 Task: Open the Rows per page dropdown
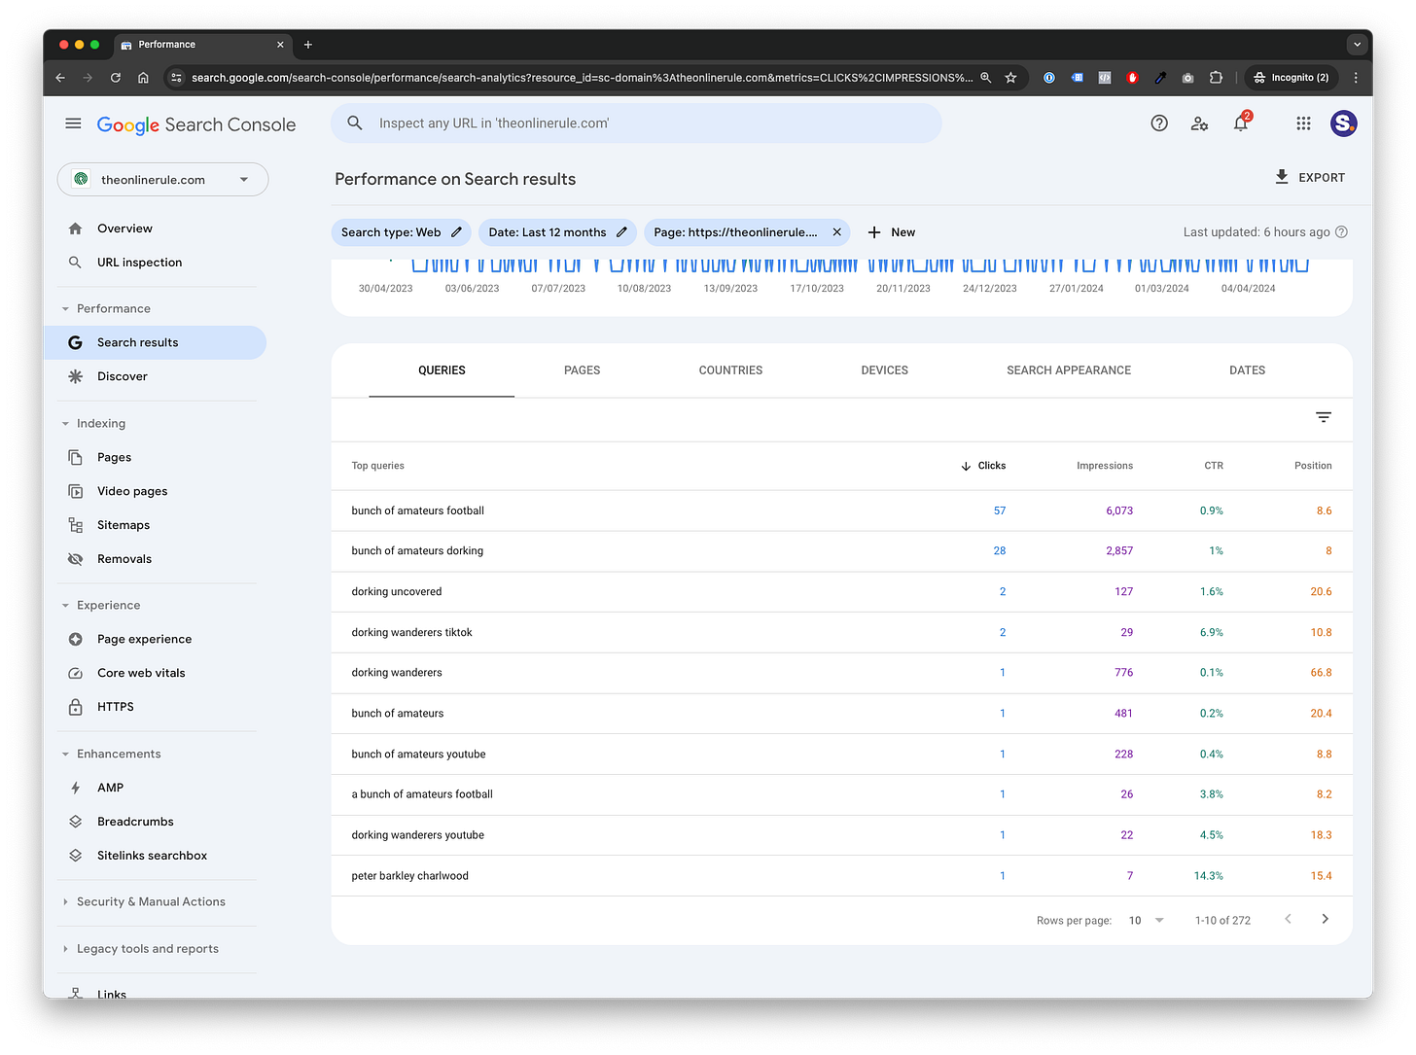tap(1147, 920)
